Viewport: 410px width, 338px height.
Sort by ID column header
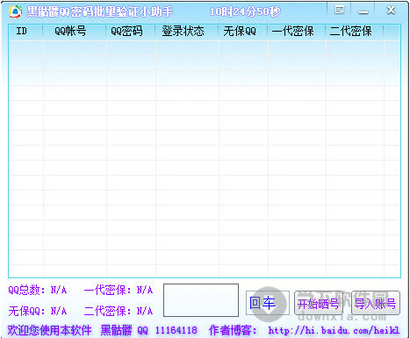click(x=26, y=32)
